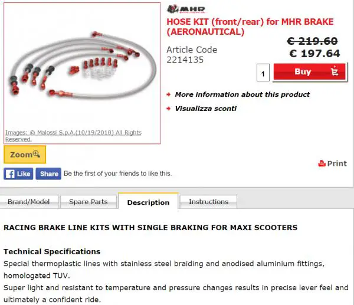Click the Facebook Share button

click(48, 173)
